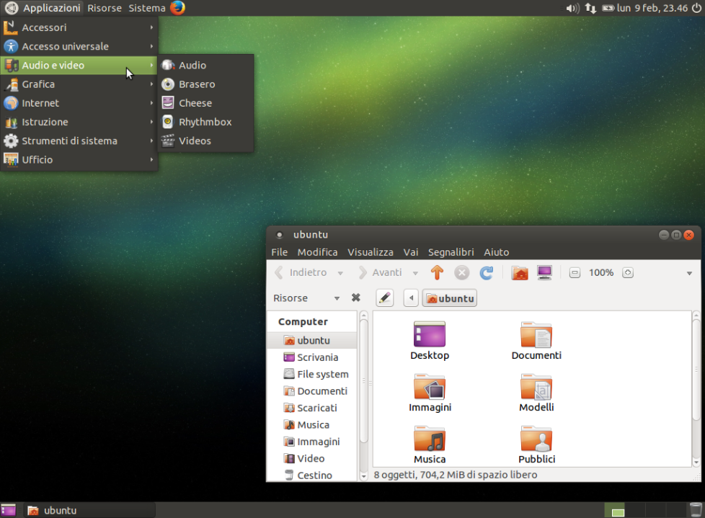Open Brasero from Audio e video submenu

[x=197, y=84]
